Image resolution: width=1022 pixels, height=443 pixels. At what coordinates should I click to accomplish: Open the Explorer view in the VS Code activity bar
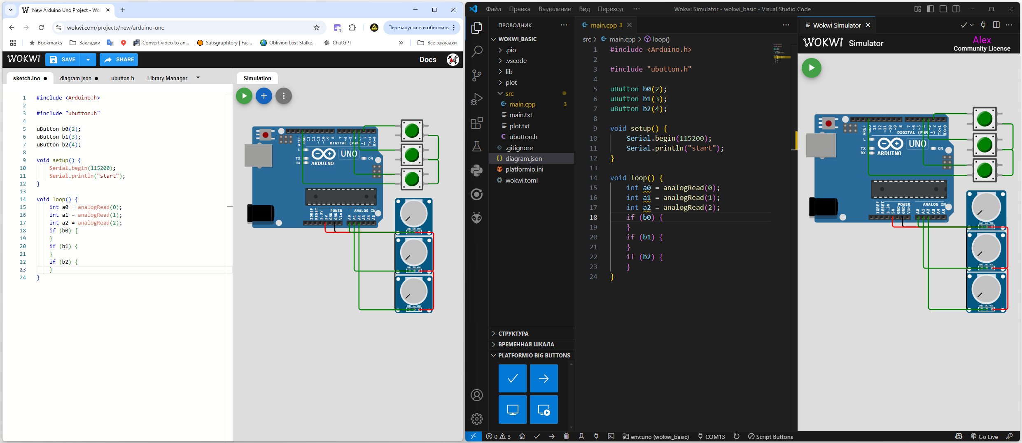477,28
